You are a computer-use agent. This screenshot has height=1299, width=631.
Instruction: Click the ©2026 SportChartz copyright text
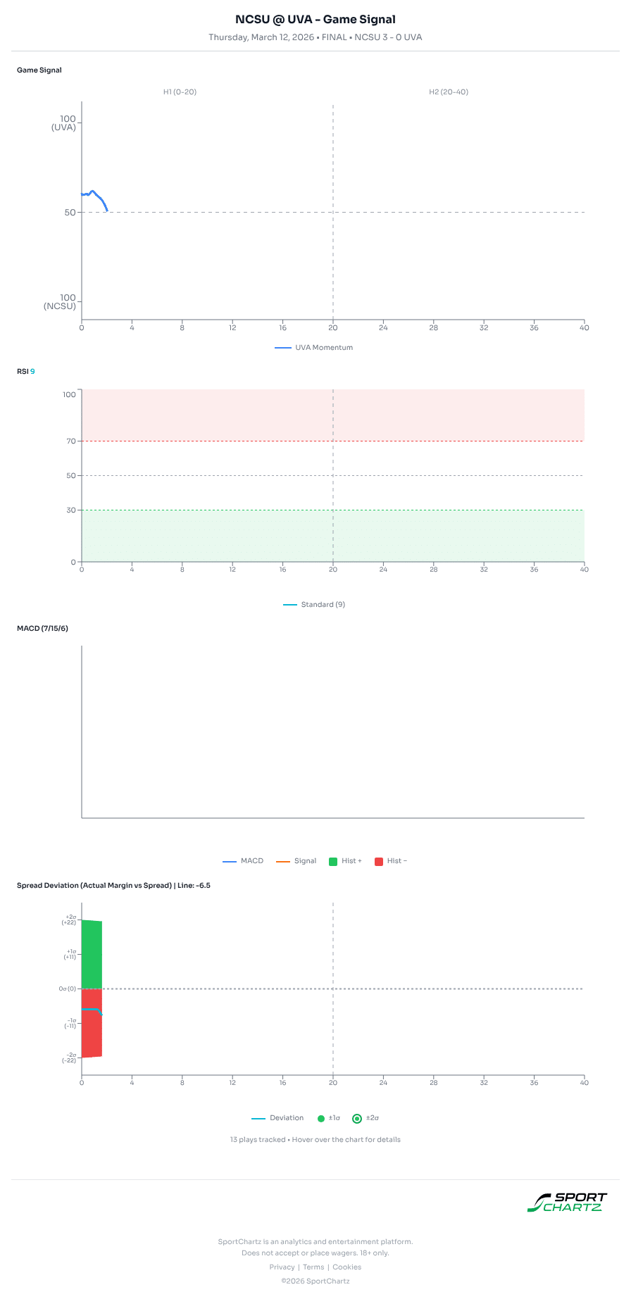315,1281
